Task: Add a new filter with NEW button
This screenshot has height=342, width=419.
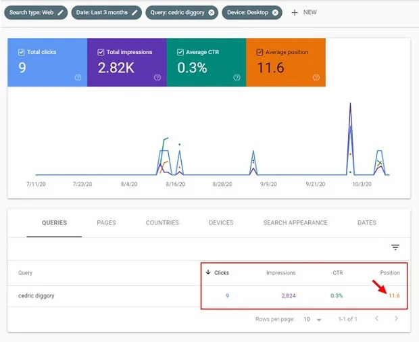Action: tap(303, 12)
